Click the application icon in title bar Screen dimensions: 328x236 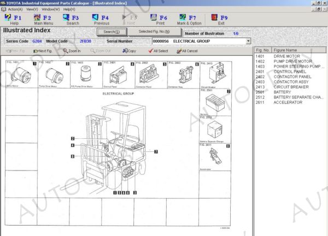3,3
